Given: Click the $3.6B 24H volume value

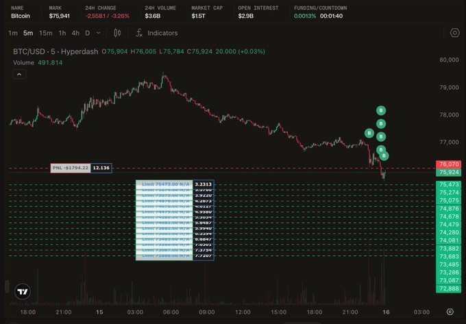Looking at the screenshot, I should [x=152, y=16].
